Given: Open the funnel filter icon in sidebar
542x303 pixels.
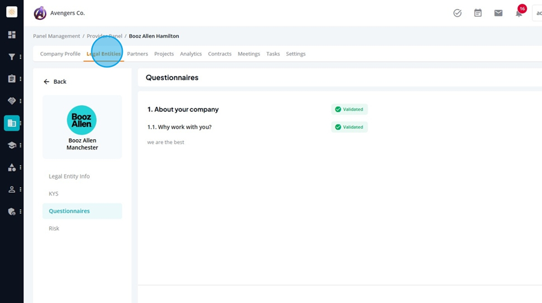Looking at the screenshot, I should (x=12, y=57).
